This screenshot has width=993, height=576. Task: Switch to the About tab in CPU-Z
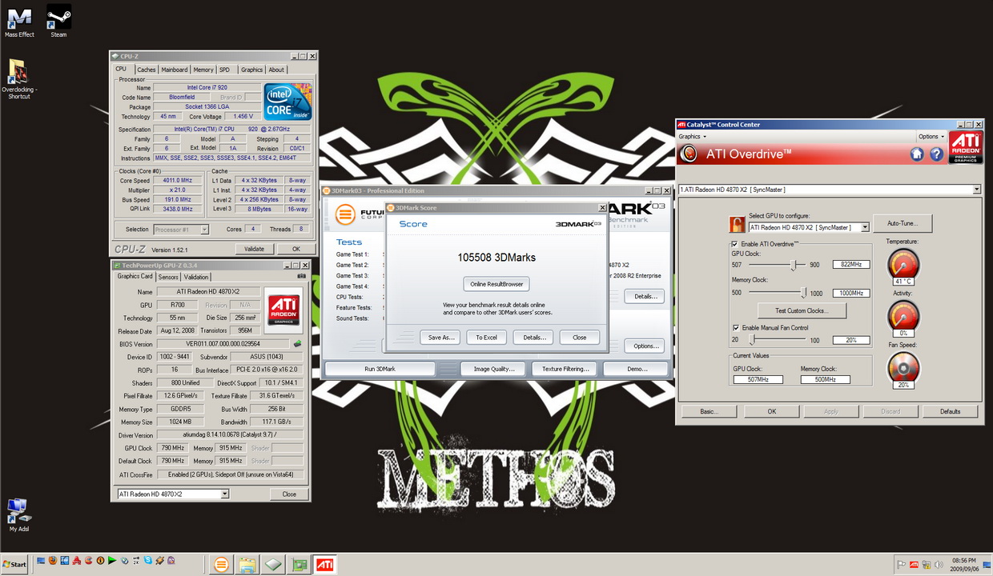[x=276, y=70]
